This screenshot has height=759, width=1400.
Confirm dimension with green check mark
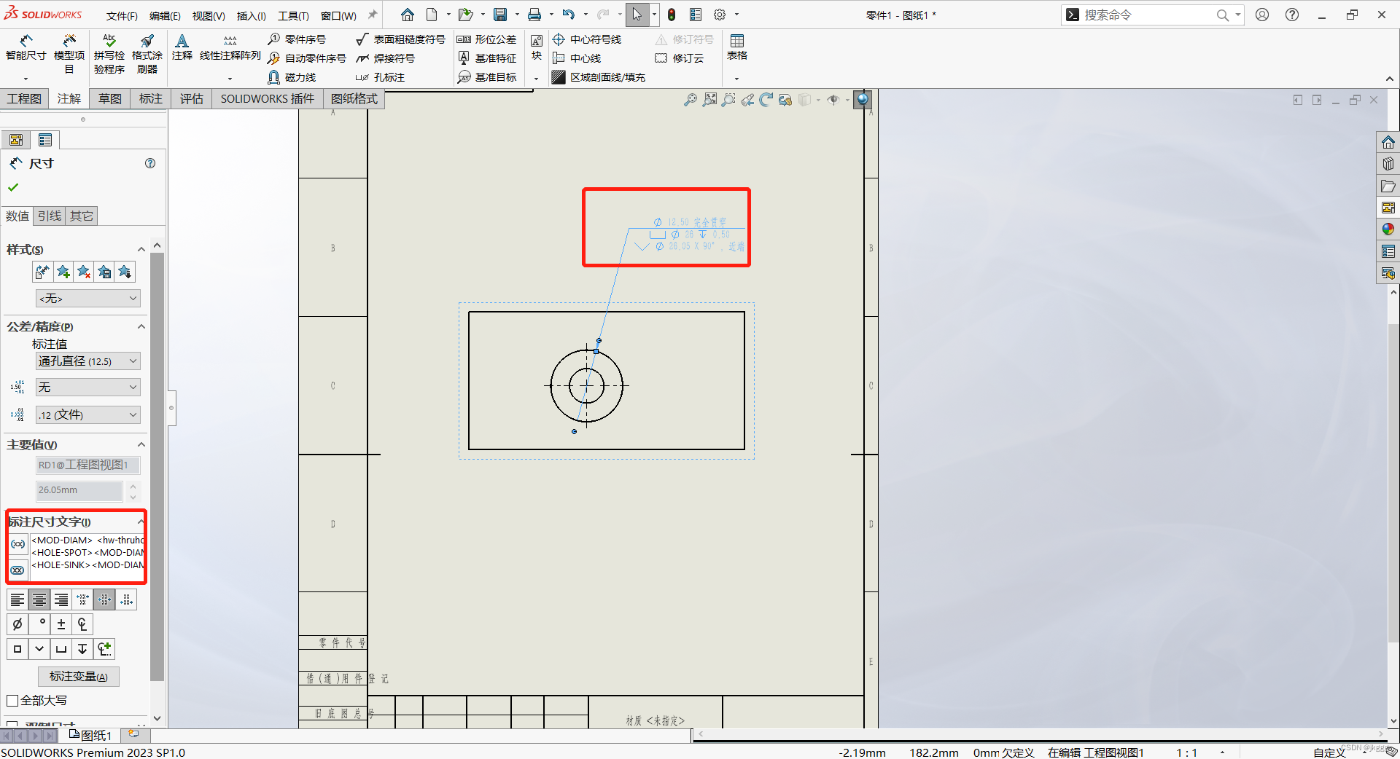coord(13,187)
